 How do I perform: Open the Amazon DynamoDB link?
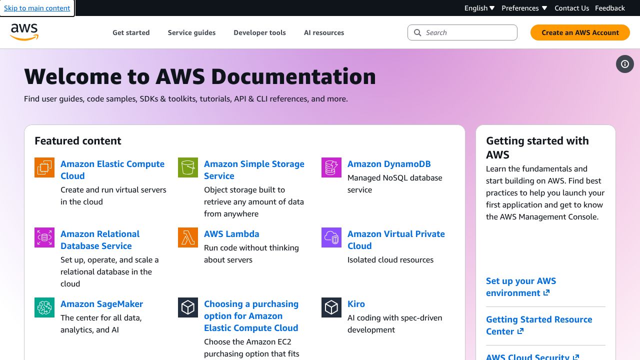[x=389, y=164]
